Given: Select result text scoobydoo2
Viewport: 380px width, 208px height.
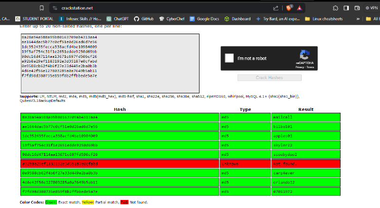Looking at the screenshot, I should tap(285, 154).
